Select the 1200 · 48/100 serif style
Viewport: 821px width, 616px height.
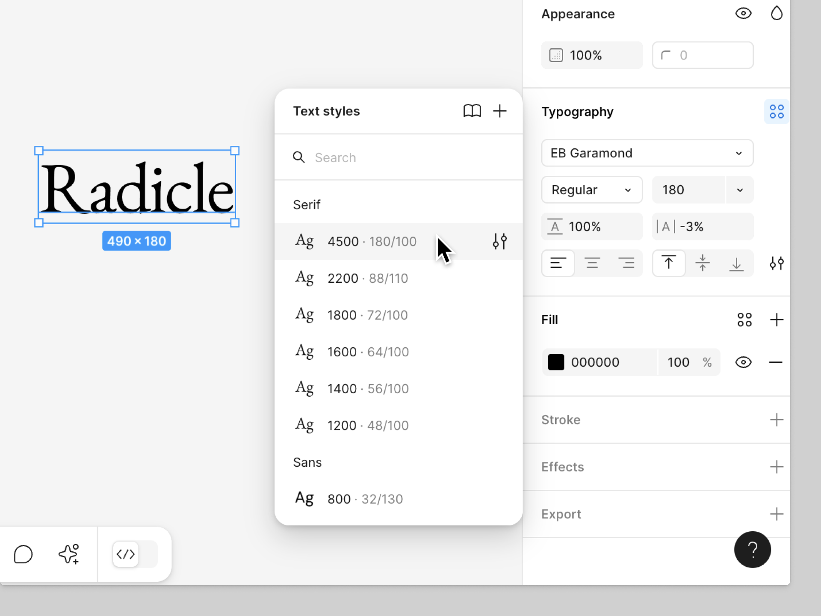tap(399, 425)
